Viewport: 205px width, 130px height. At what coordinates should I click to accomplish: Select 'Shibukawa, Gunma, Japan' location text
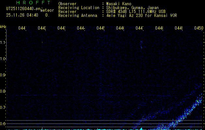(x=132, y=8)
